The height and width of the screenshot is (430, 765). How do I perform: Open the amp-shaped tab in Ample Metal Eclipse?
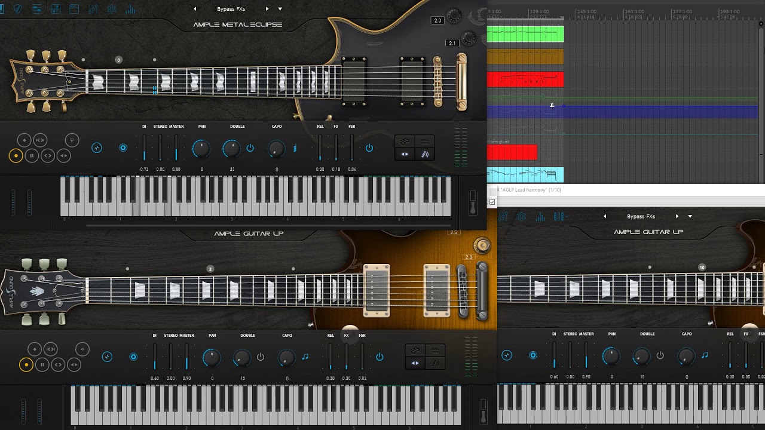click(74, 9)
